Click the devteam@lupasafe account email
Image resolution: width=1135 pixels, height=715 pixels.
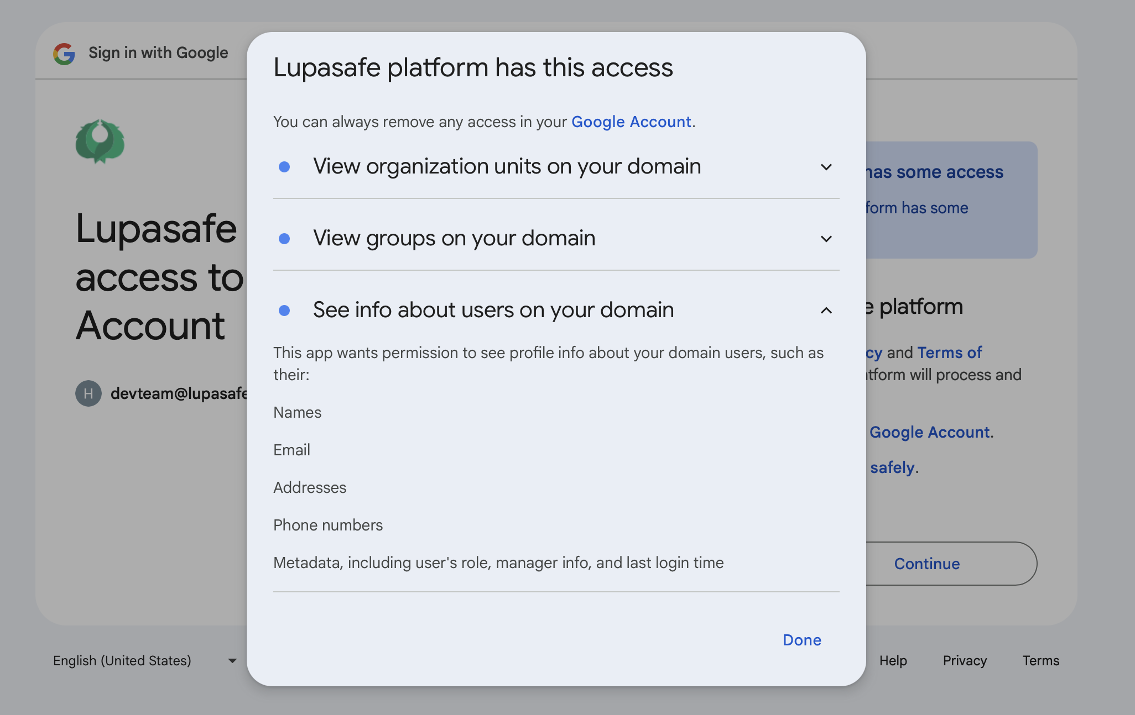(x=179, y=393)
